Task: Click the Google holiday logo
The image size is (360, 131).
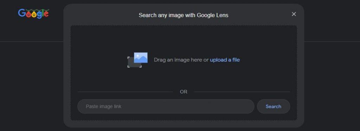Action: (33, 14)
